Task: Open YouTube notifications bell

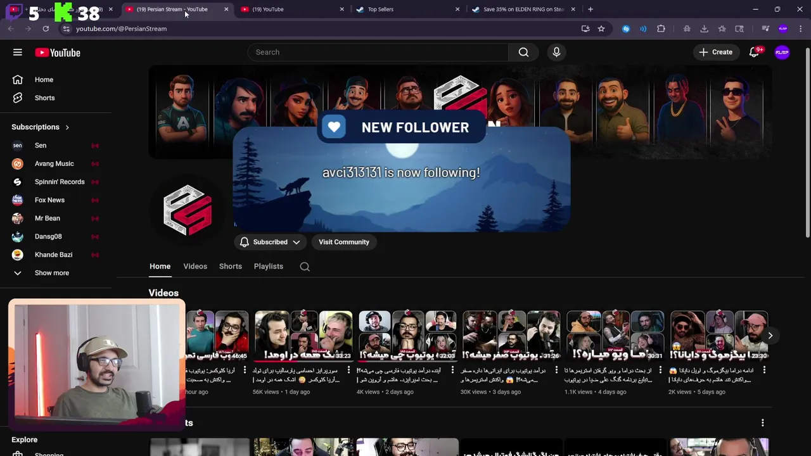Action: pos(754,53)
